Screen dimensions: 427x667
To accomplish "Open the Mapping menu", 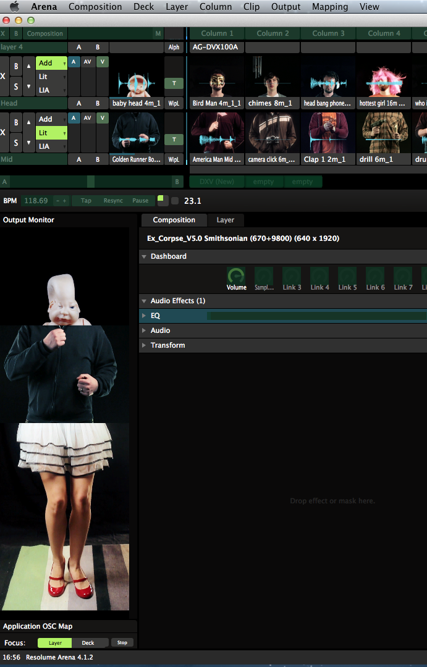I will coord(330,7).
